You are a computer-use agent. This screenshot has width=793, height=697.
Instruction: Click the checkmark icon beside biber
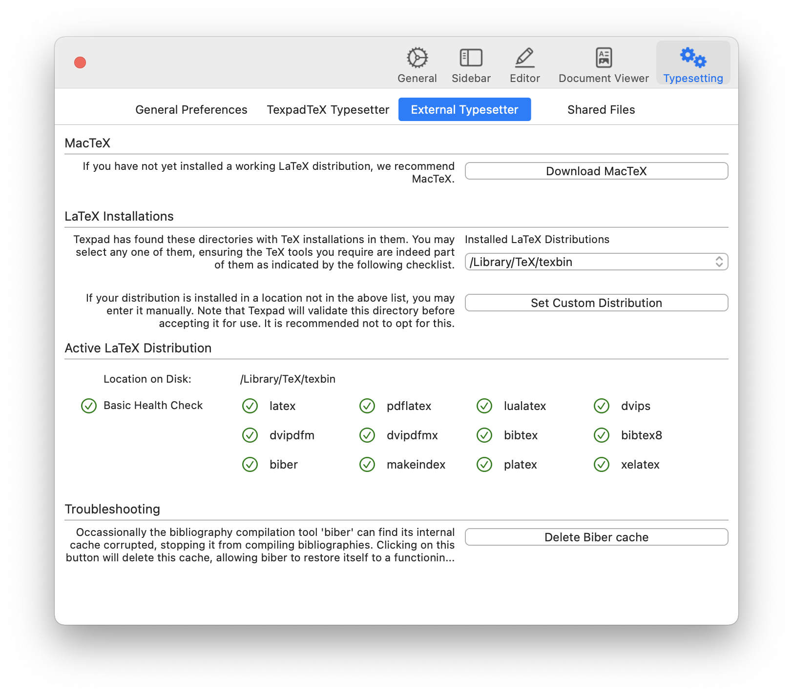(x=250, y=464)
